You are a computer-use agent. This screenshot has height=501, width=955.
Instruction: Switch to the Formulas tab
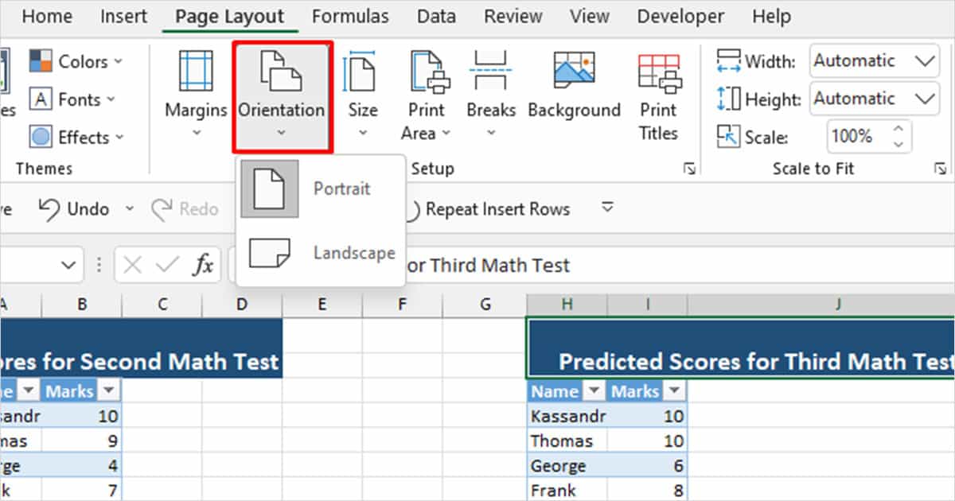tap(350, 16)
